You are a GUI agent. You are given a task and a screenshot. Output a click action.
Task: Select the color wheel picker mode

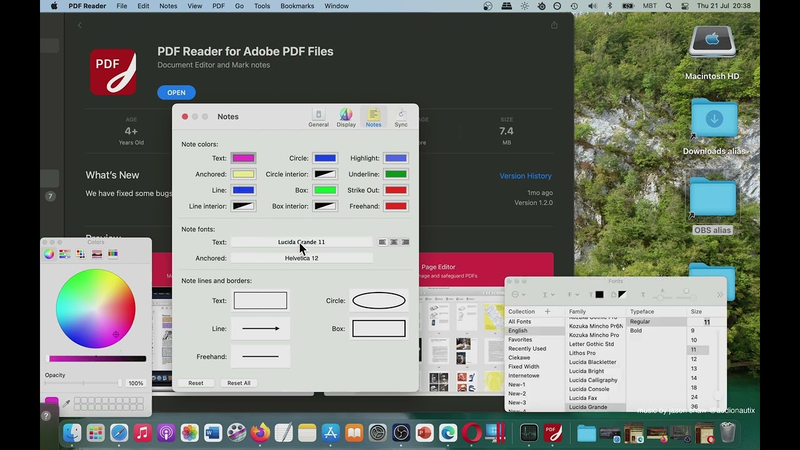click(49, 254)
